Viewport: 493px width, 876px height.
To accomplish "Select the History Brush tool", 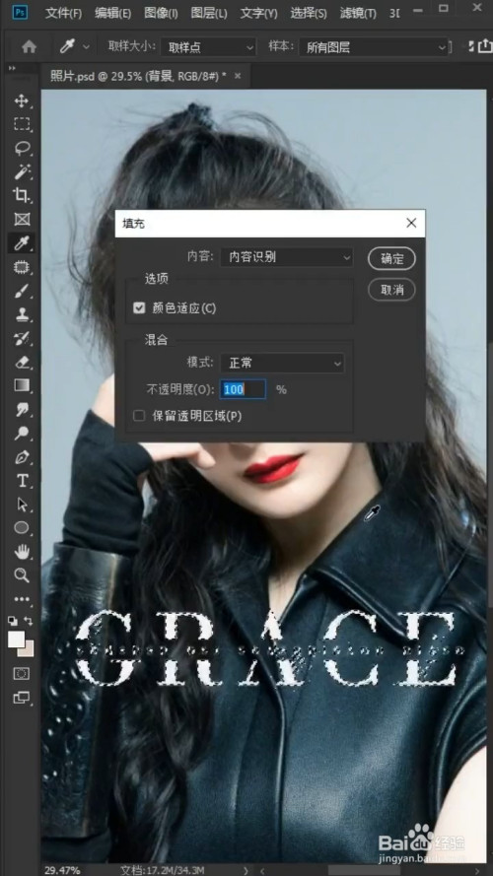I will point(22,339).
